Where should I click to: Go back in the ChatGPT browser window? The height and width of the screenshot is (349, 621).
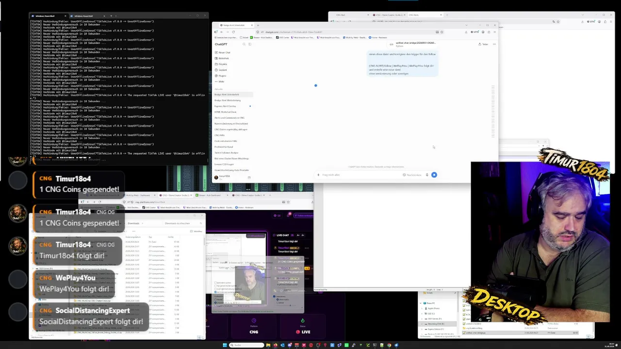(222, 32)
